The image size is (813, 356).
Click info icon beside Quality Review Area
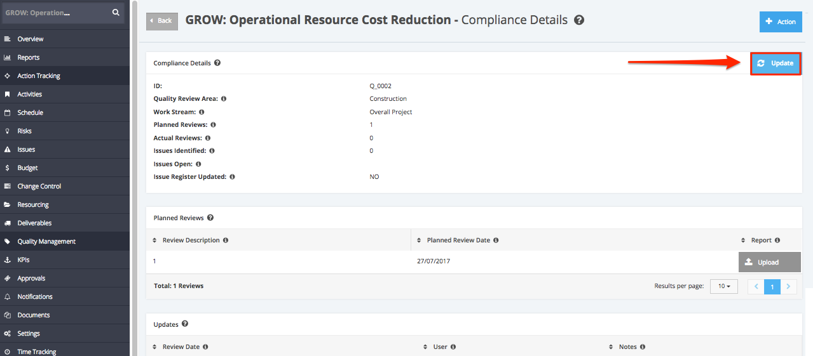[x=224, y=99]
